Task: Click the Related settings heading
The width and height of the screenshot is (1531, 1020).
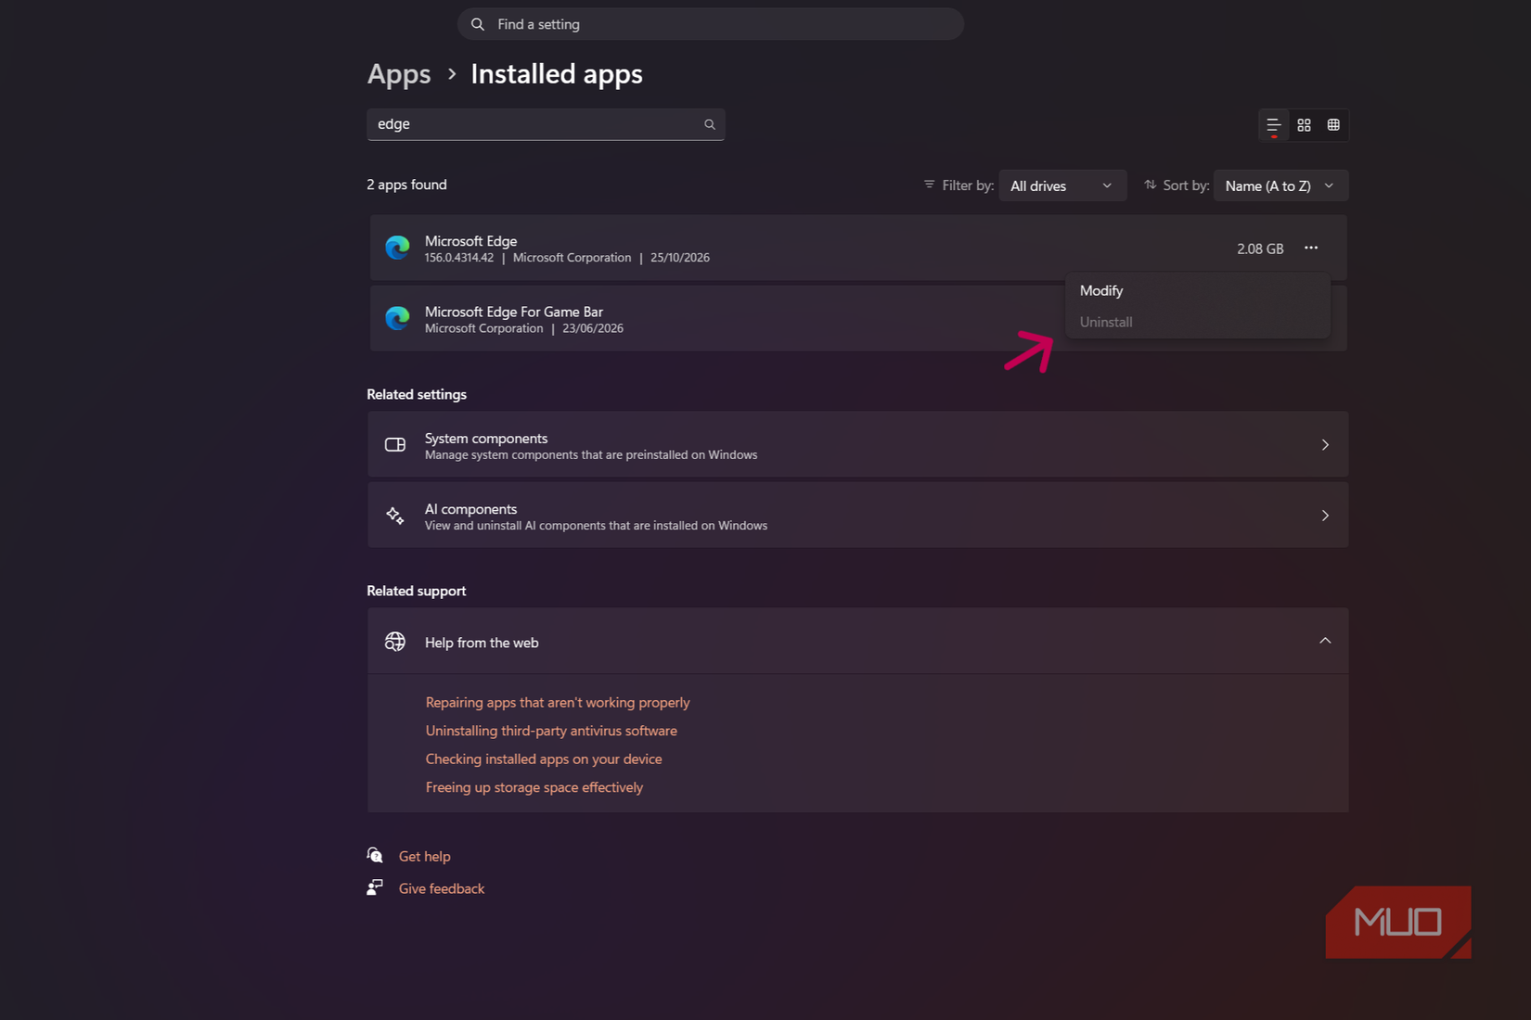Action: (x=417, y=394)
